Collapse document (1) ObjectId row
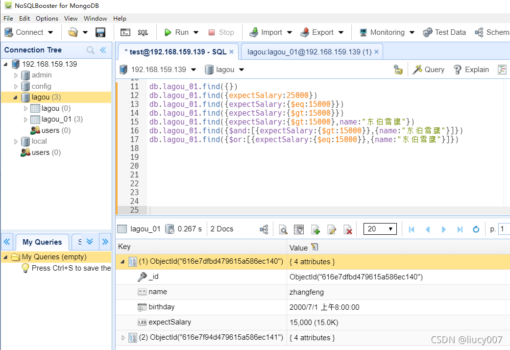Screen dimensions: 510x350 [x=122, y=262]
